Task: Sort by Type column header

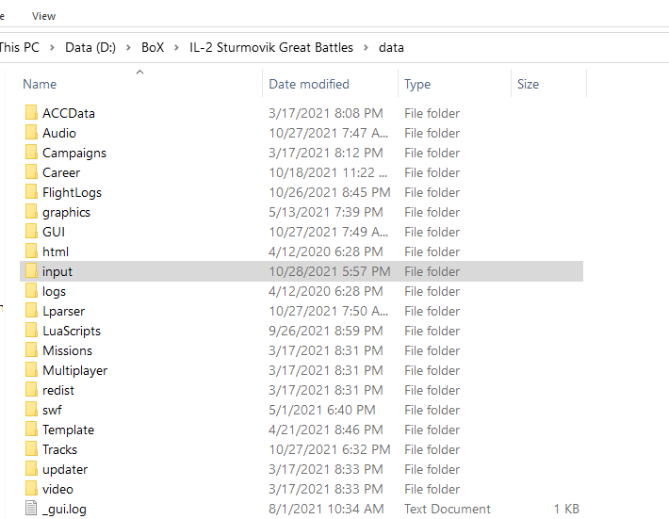Action: (417, 84)
